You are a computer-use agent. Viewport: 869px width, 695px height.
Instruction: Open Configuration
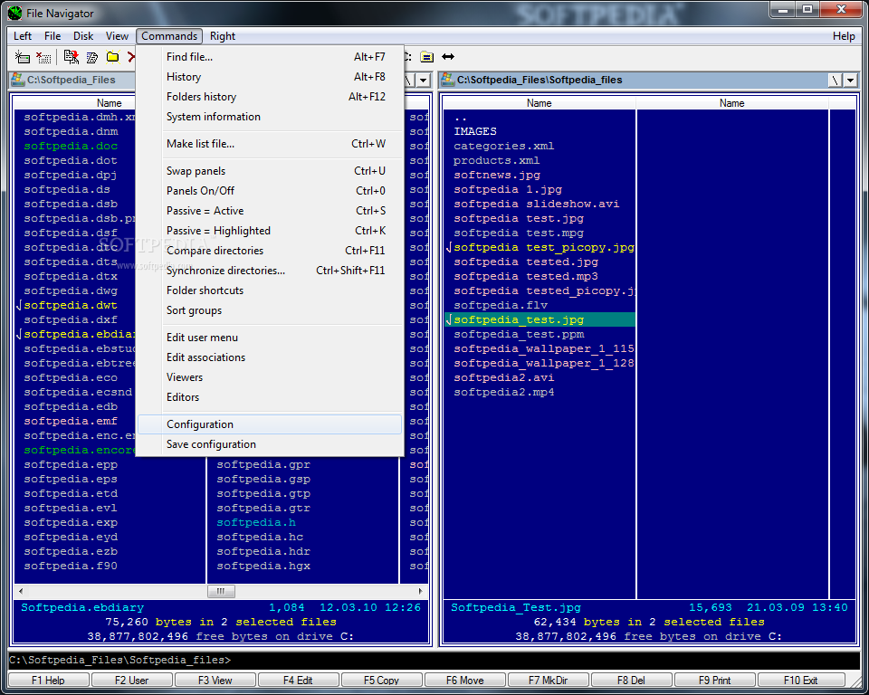tap(270, 424)
